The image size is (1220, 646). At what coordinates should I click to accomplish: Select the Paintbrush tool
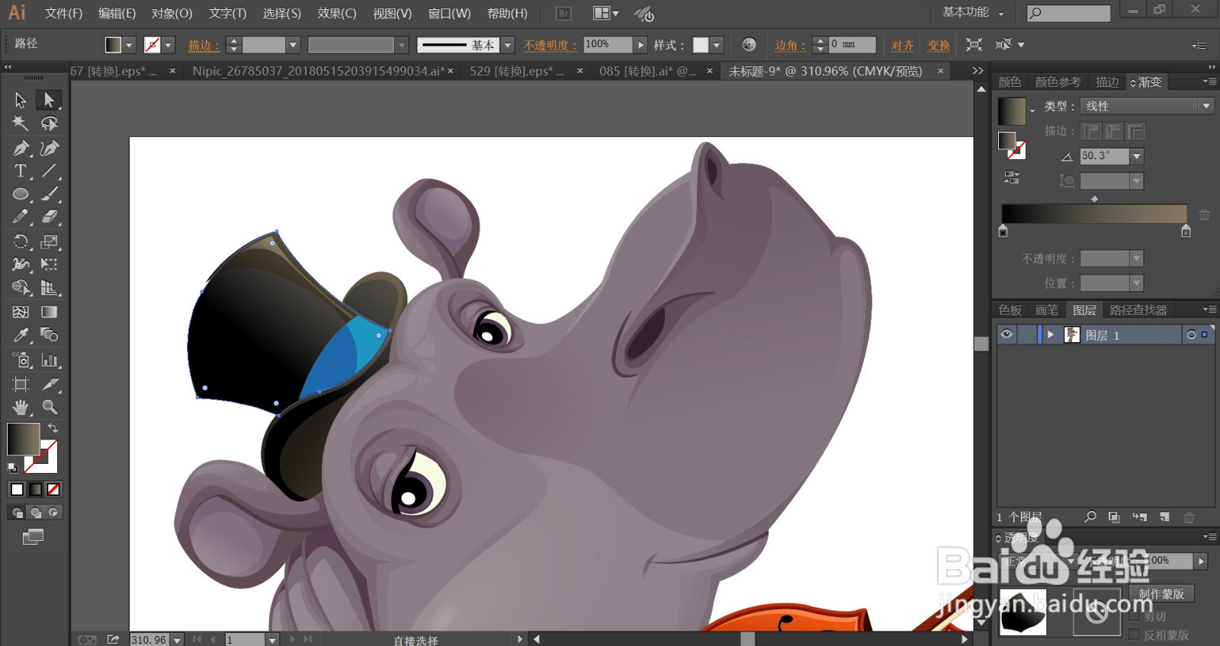[x=50, y=194]
